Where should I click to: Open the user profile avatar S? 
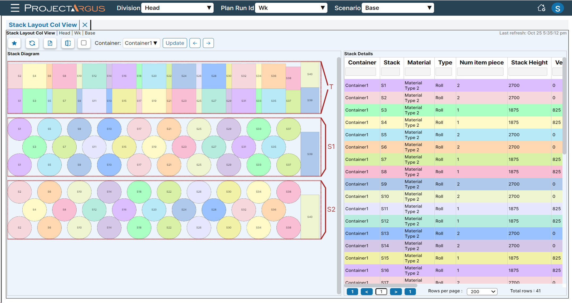(x=557, y=8)
